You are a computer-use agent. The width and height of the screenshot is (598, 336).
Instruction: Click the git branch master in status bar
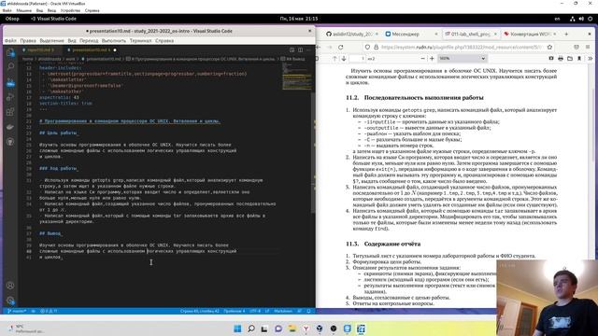[x=17, y=311]
